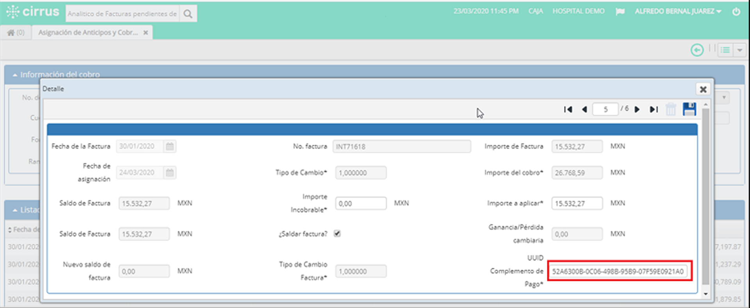
Task: Click the search magnifier icon
Action: (x=188, y=14)
